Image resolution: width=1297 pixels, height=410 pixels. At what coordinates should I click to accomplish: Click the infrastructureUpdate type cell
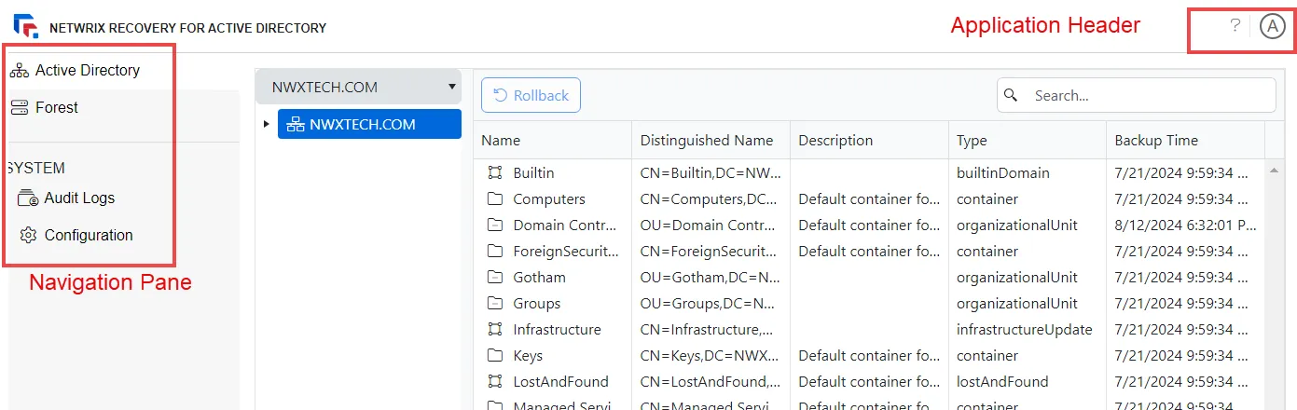click(x=1025, y=329)
